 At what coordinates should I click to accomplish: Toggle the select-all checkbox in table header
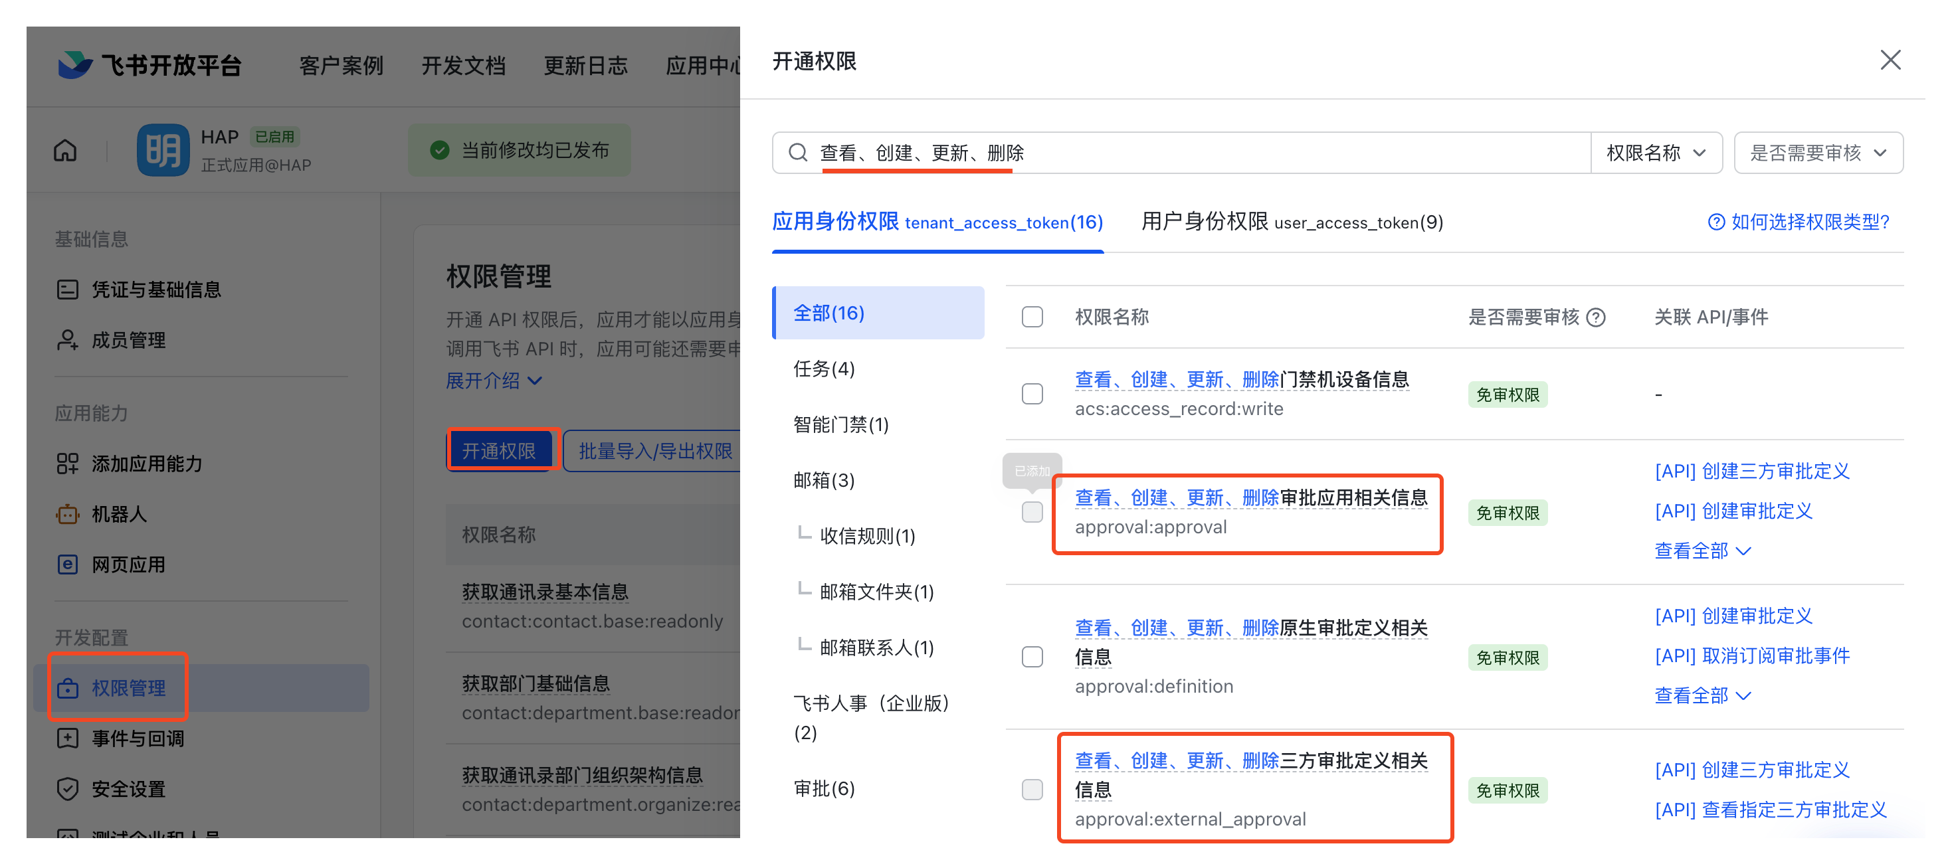1032,317
